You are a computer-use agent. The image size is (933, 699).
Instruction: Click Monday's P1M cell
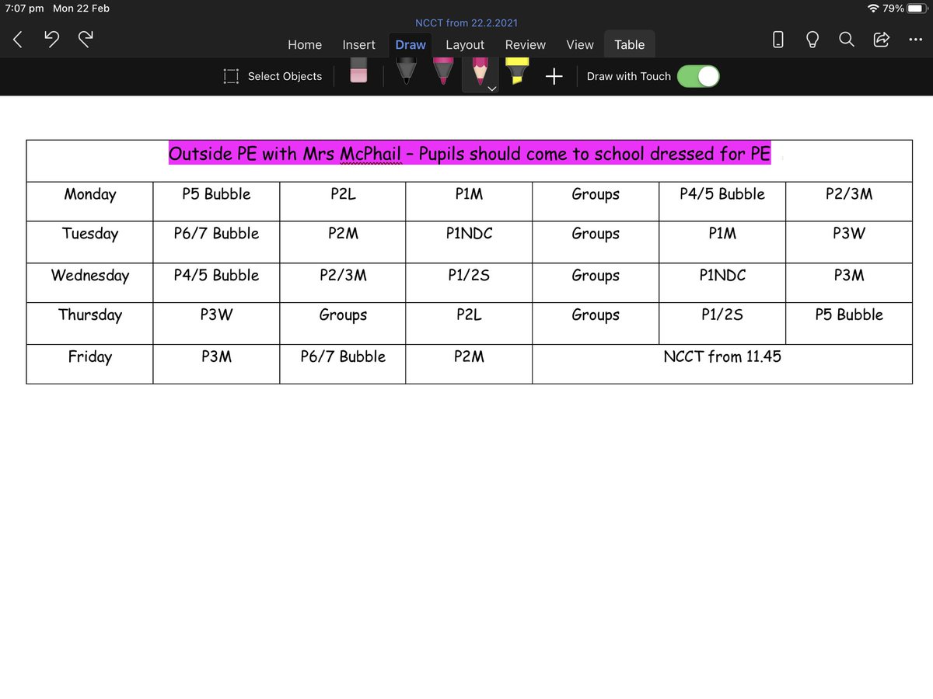[469, 201]
